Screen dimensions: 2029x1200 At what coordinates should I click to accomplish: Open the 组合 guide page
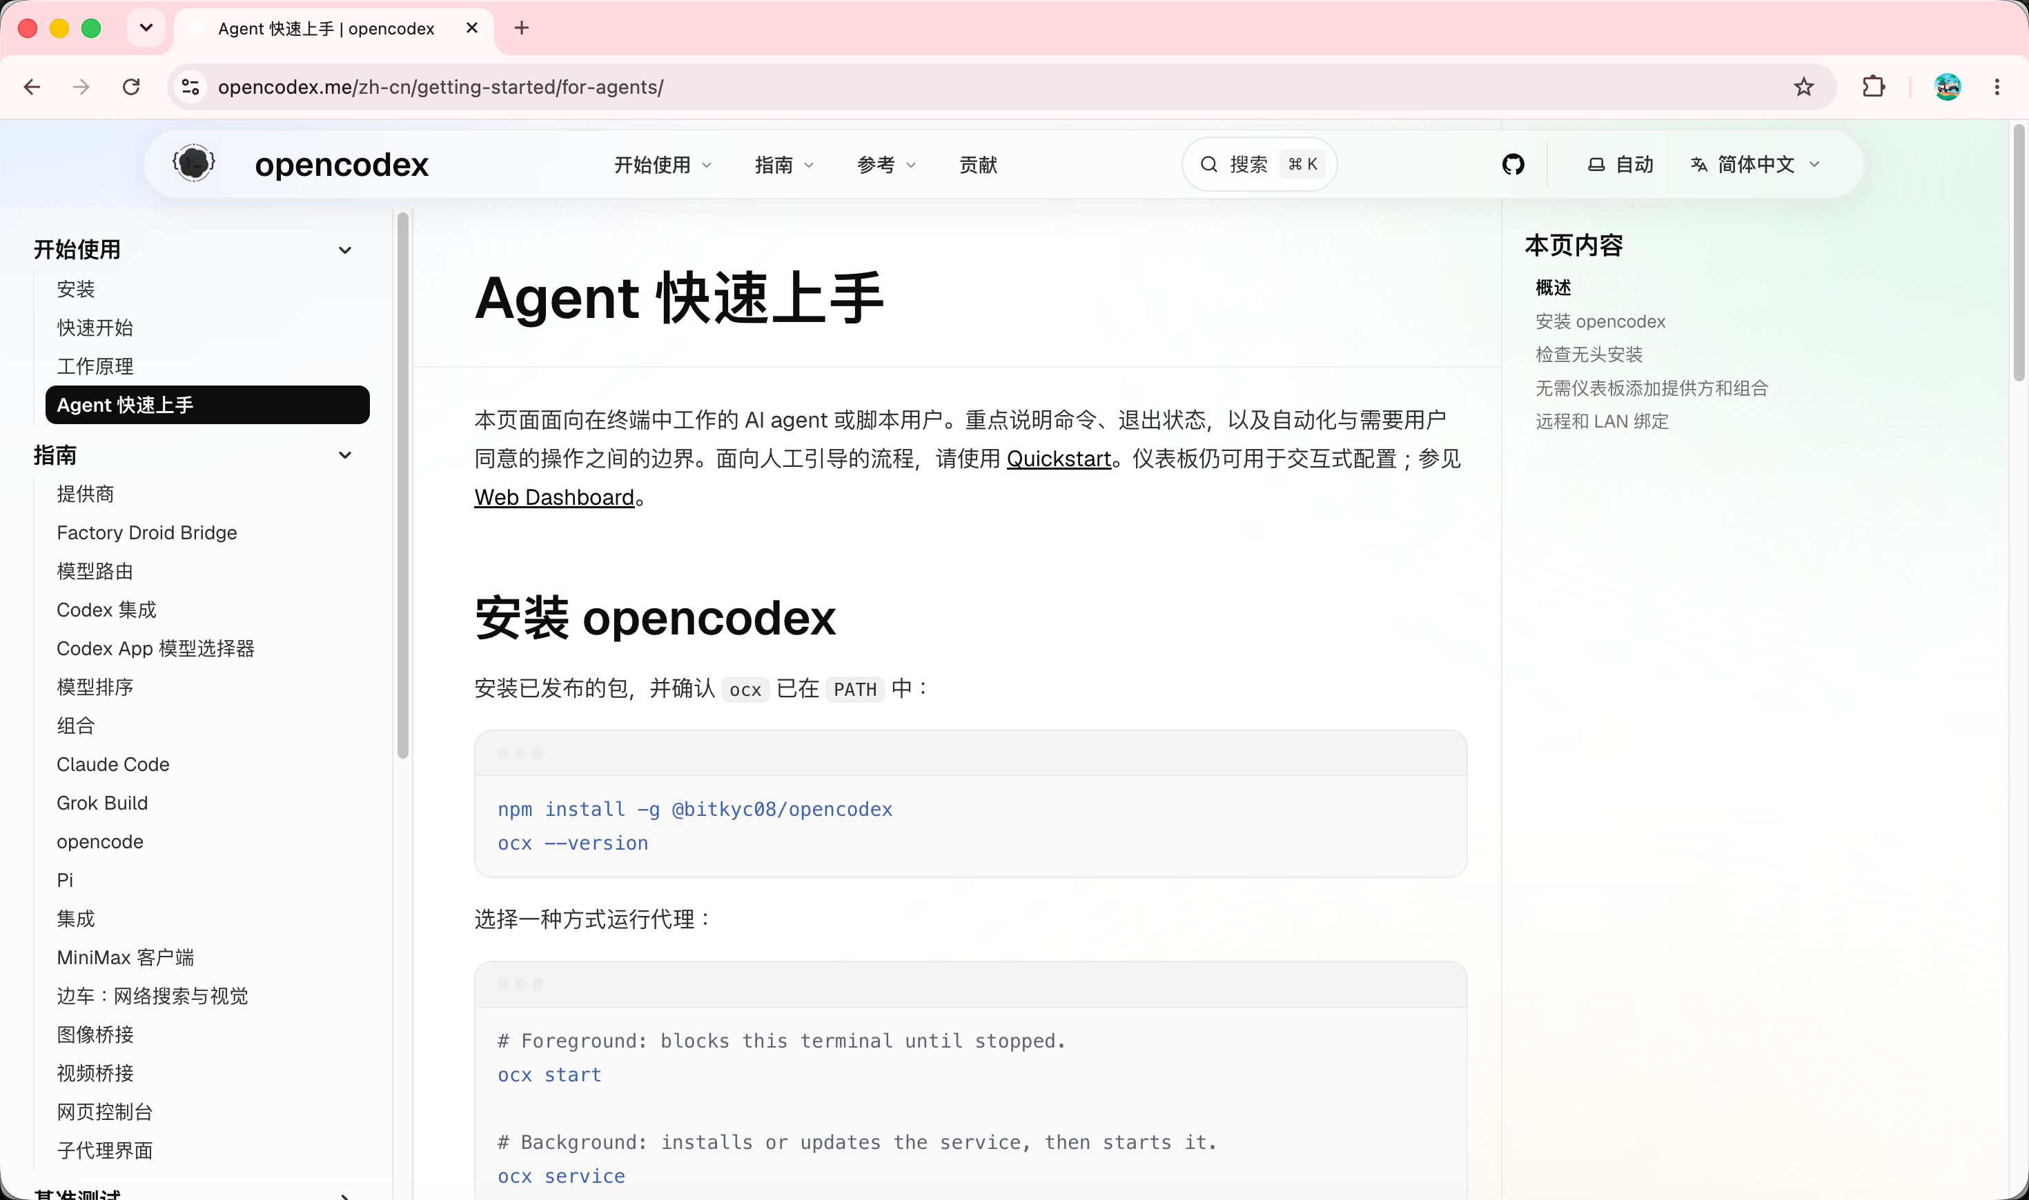click(76, 726)
